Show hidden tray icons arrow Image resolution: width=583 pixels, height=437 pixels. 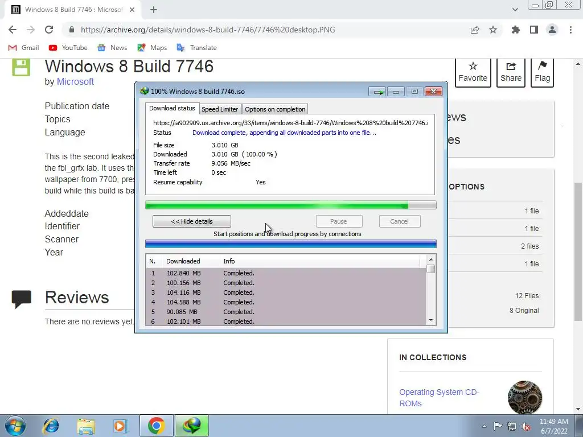click(484, 426)
